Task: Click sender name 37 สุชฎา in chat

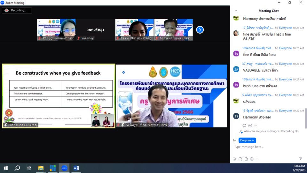Action: 258,64
